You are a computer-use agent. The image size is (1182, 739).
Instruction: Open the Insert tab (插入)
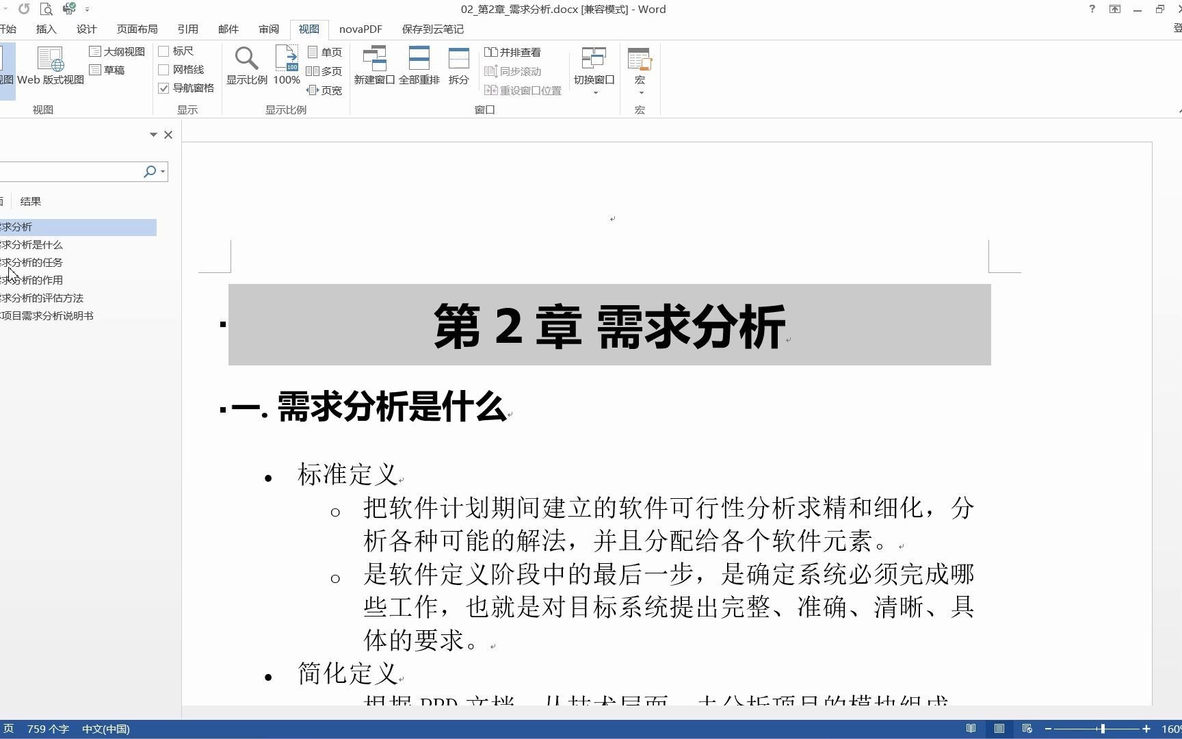[47, 29]
